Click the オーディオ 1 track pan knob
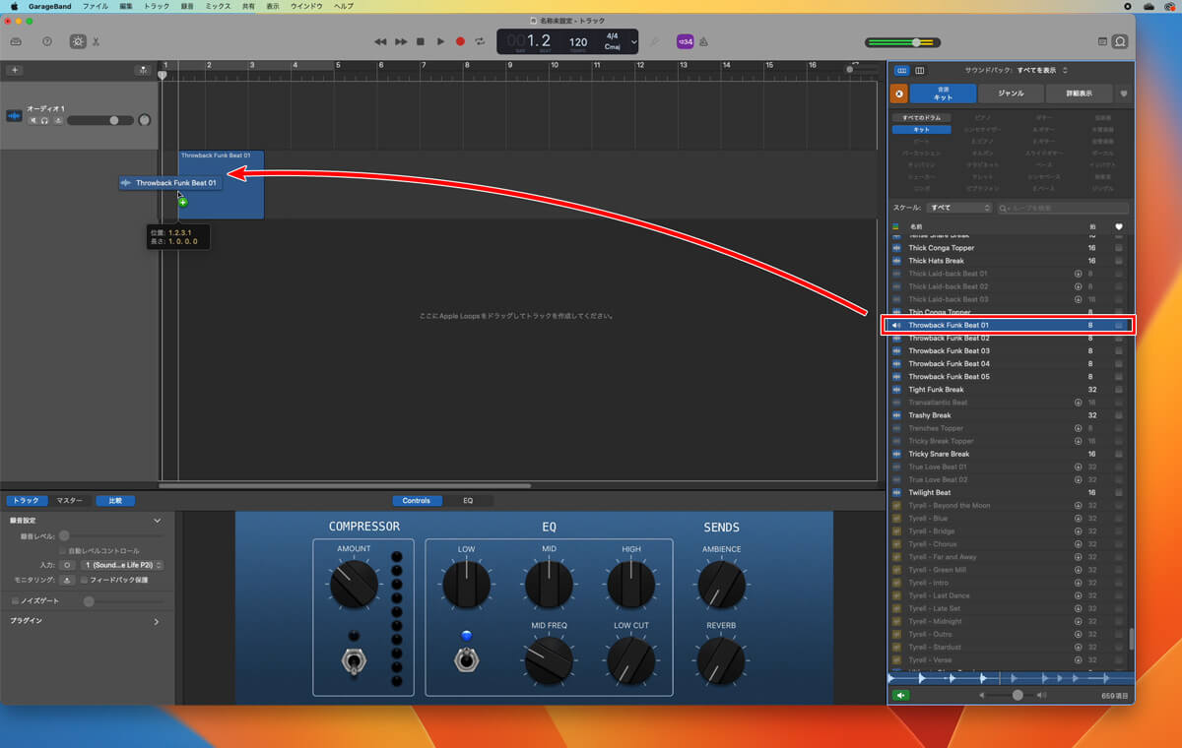This screenshot has height=748, width=1182. coord(145,120)
